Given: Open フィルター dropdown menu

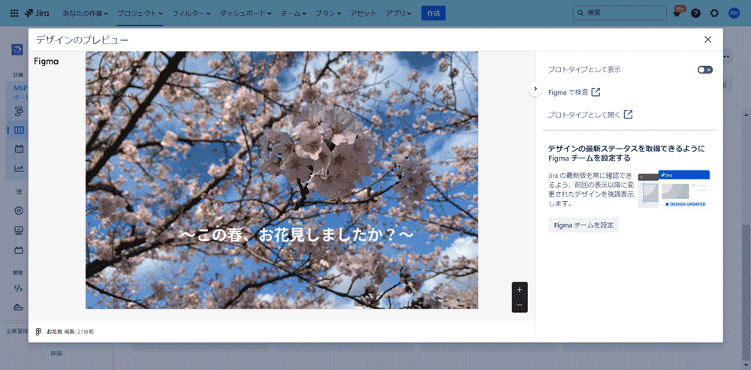Looking at the screenshot, I should (191, 14).
